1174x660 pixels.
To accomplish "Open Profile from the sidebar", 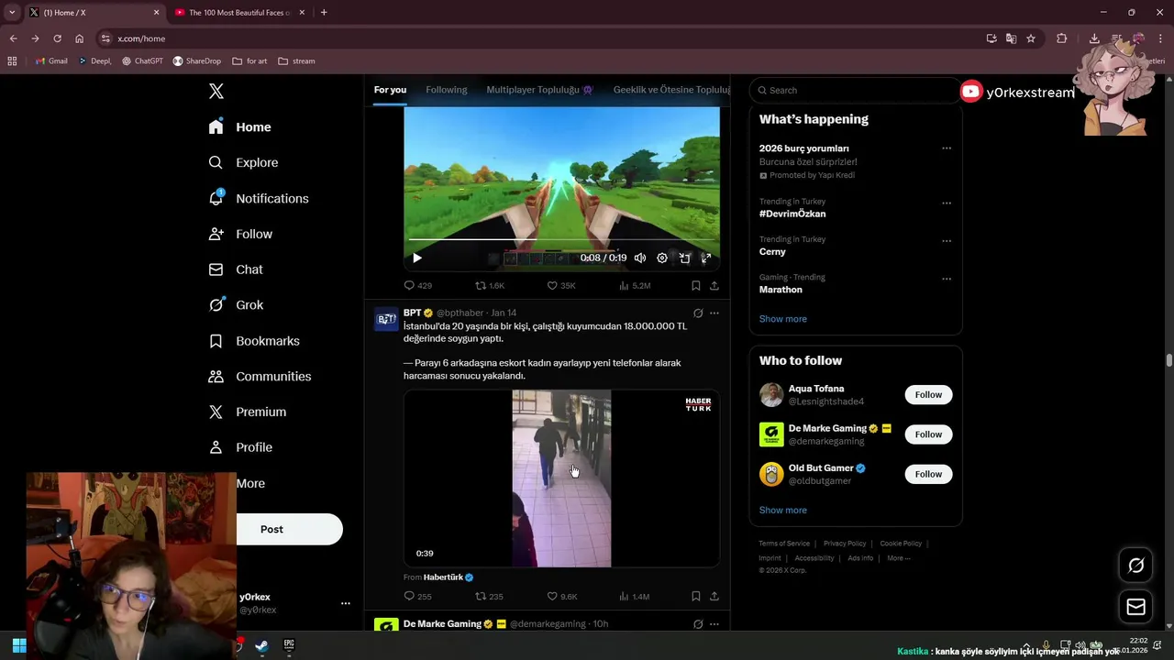I will (x=240, y=447).
